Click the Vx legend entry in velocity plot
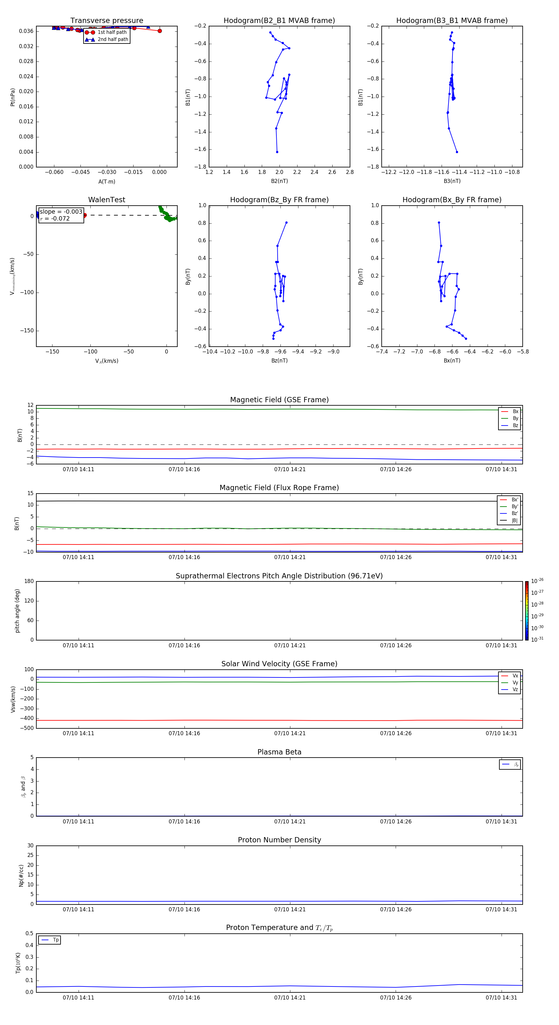Screen dimensions: 559x1025 [x=510, y=676]
